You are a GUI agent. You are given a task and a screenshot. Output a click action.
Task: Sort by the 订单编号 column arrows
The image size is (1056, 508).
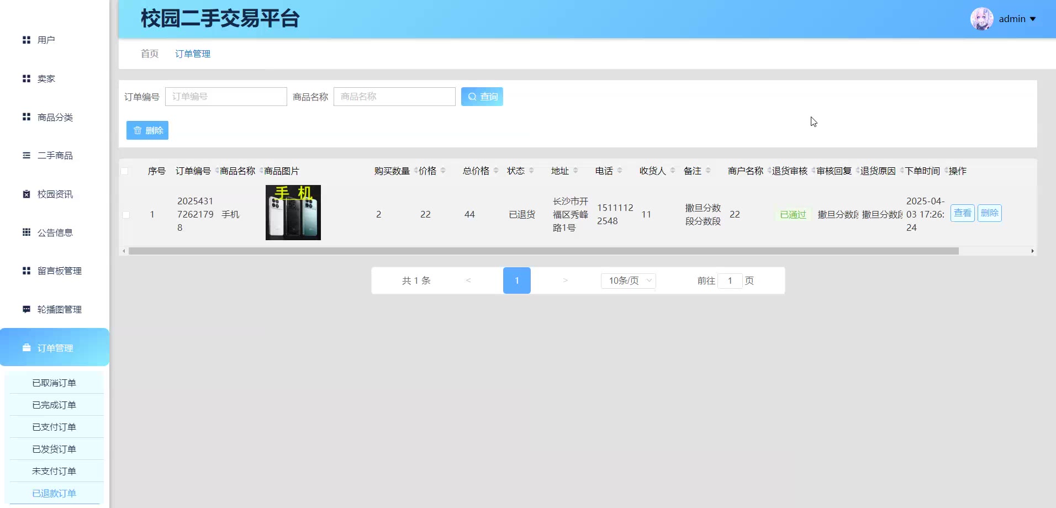(x=217, y=171)
